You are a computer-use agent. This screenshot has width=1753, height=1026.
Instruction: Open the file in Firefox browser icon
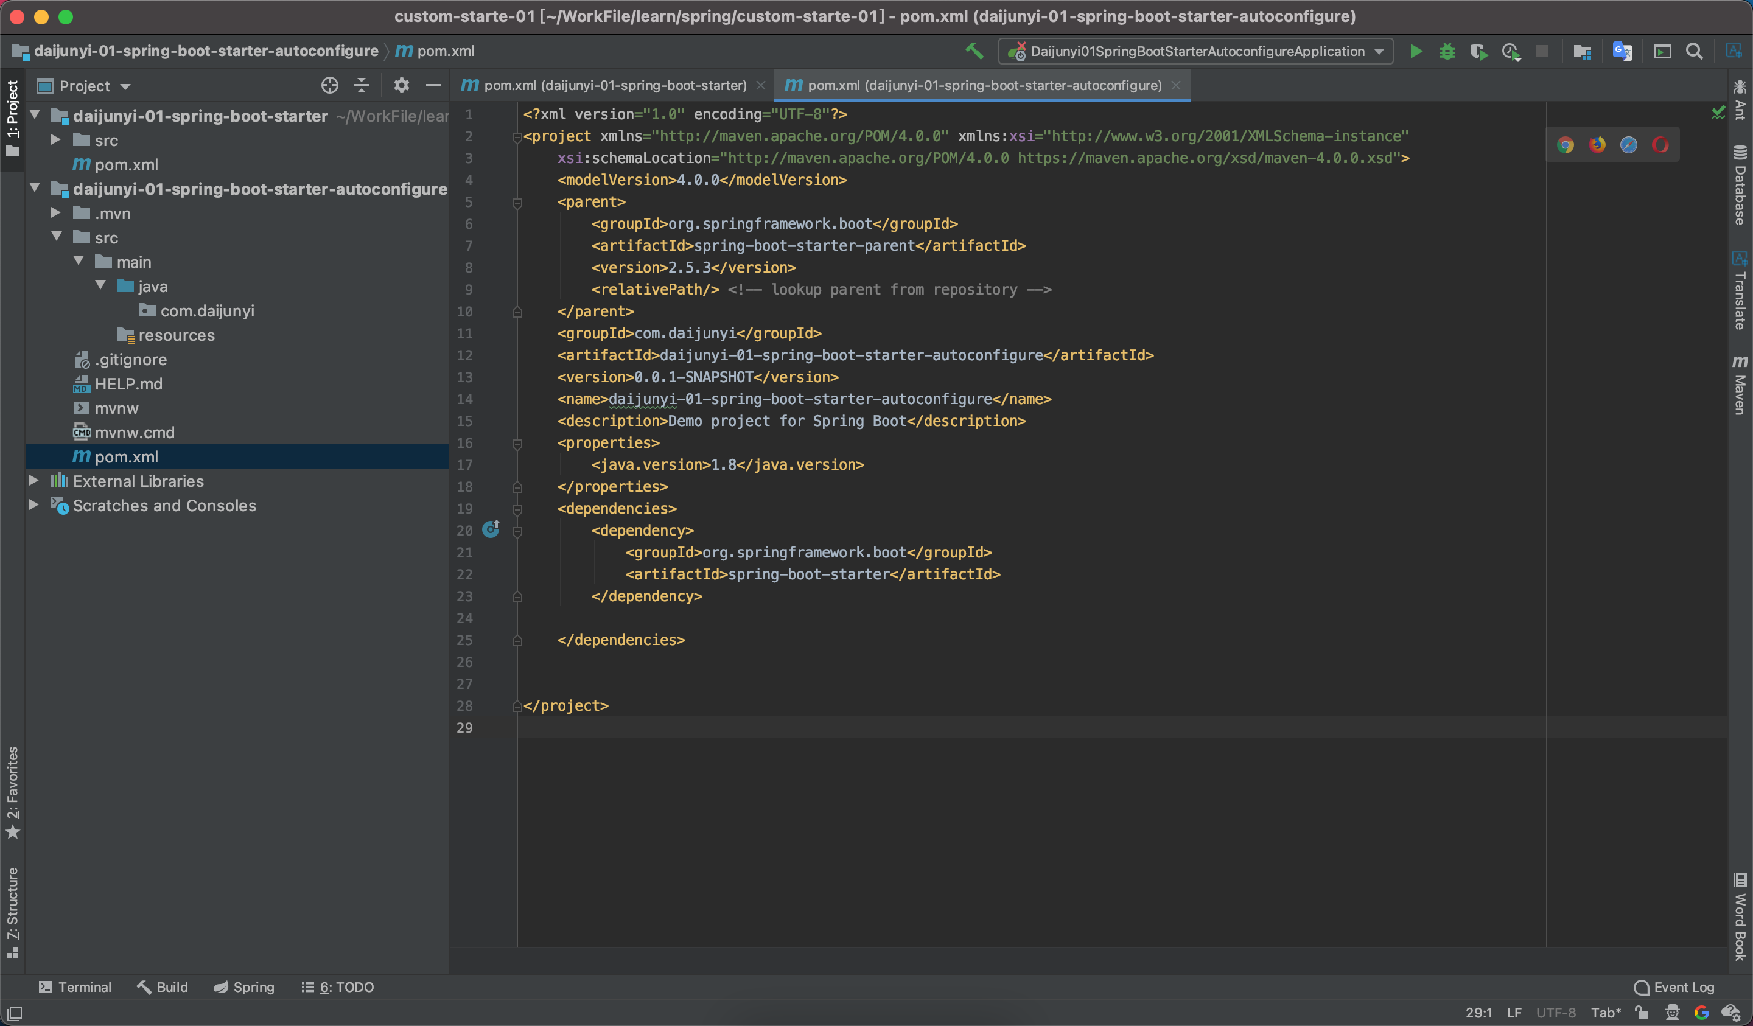click(x=1597, y=145)
